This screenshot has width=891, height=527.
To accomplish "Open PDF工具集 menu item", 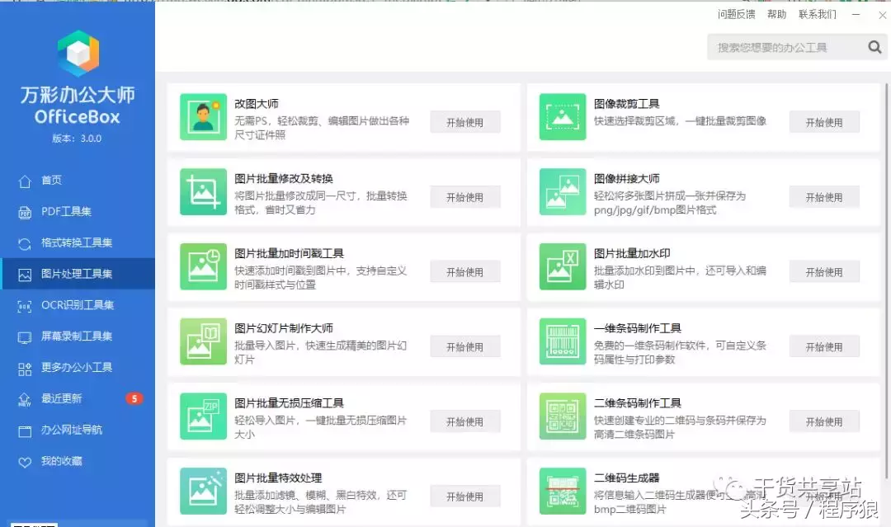I will coord(78,212).
